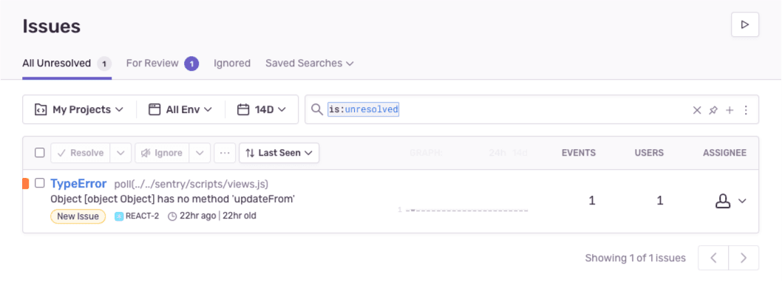This screenshot has height=282, width=782.
Task: Clear the search with the X icon
Action: (x=697, y=110)
